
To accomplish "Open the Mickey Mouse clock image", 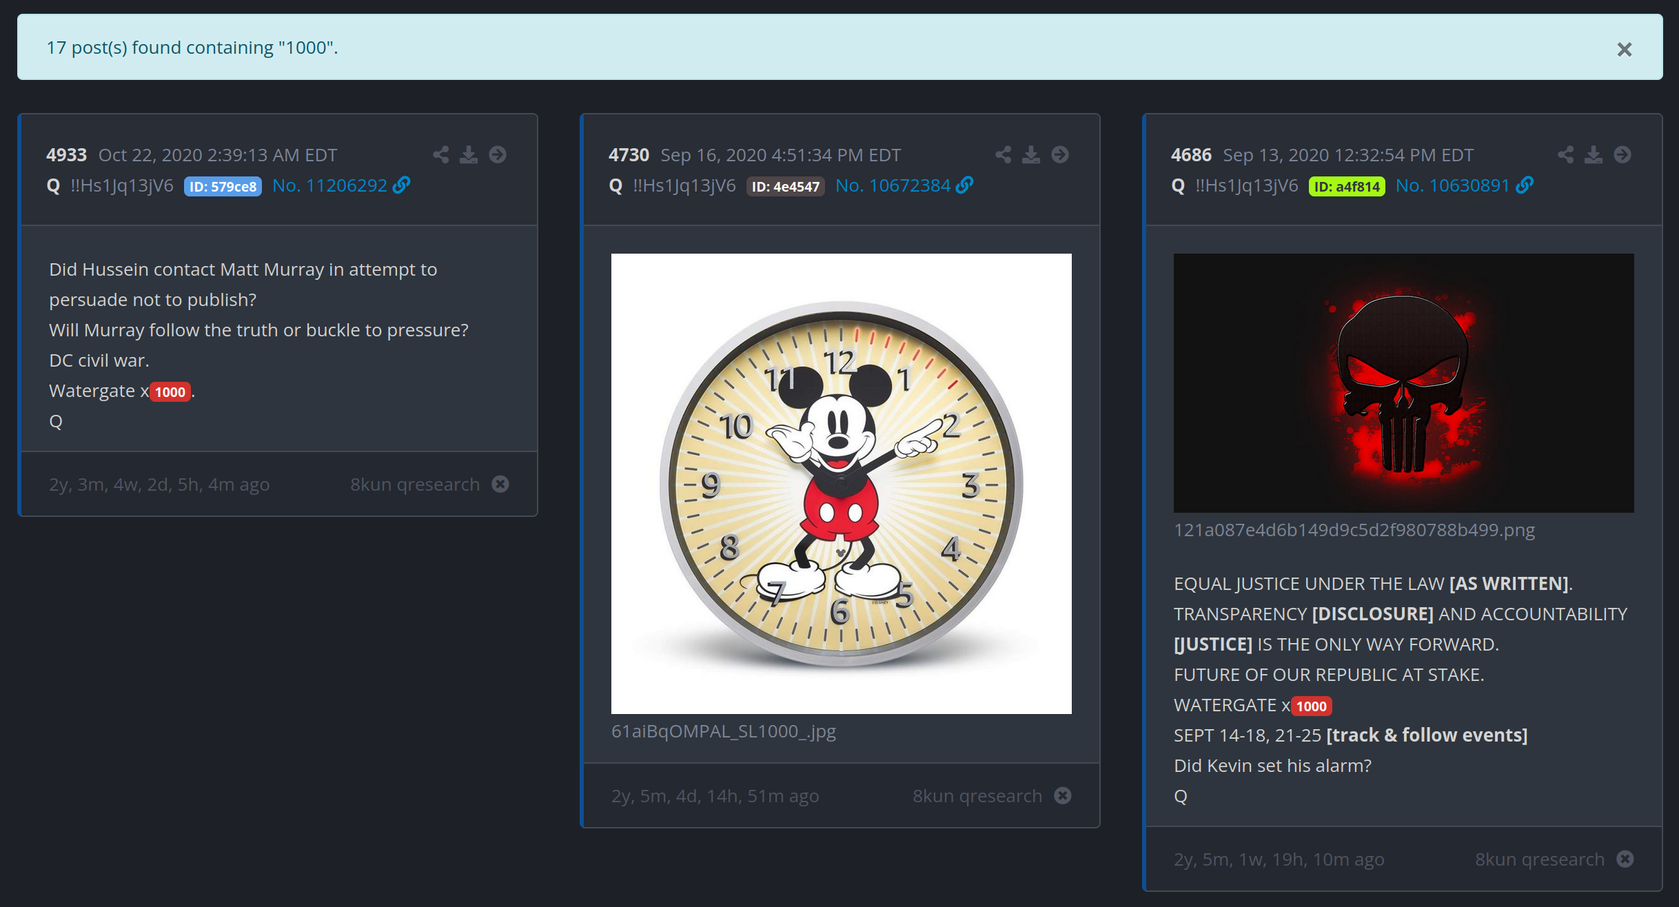I will click(x=841, y=484).
